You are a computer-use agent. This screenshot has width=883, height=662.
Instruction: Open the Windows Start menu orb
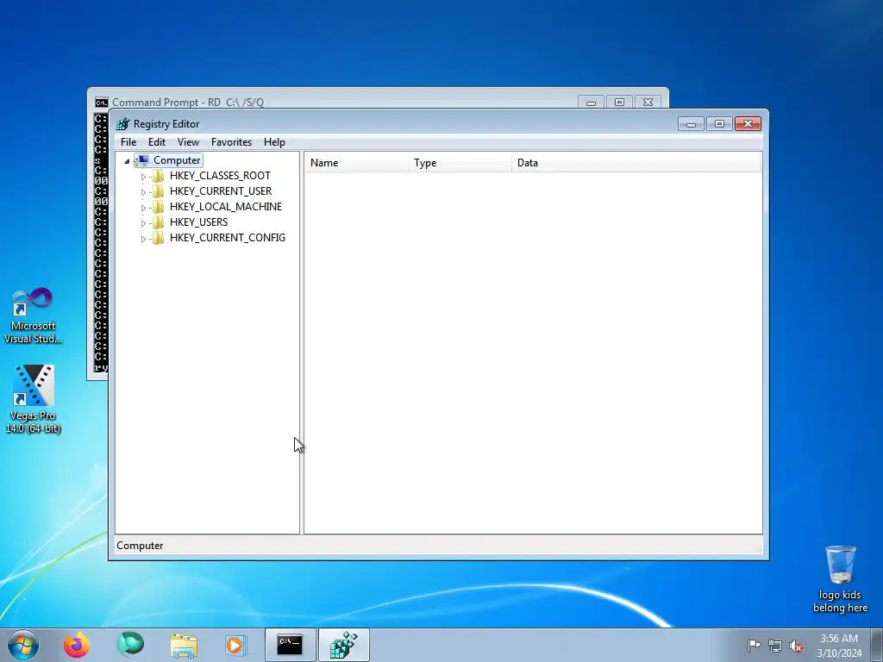coord(23,645)
